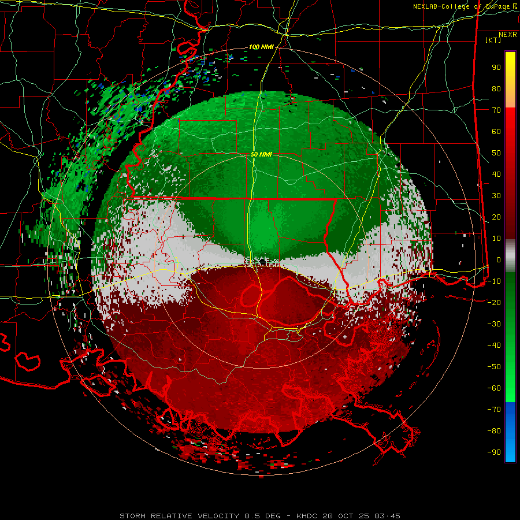Viewport: 520px width, 520px height.
Task: Pick the gray zero-velocity segment of the color bar
Action: pos(510,255)
